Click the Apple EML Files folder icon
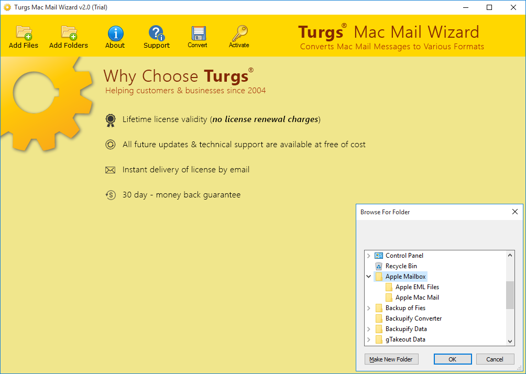The image size is (526, 374). click(x=389, y=287)
